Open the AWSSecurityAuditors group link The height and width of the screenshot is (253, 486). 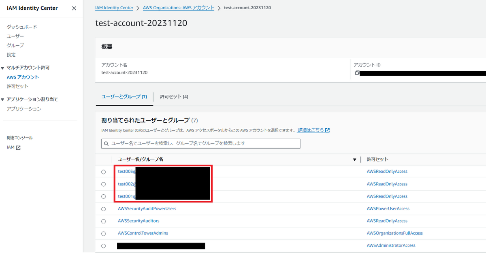pyautogui.click(x=139, y=221)
